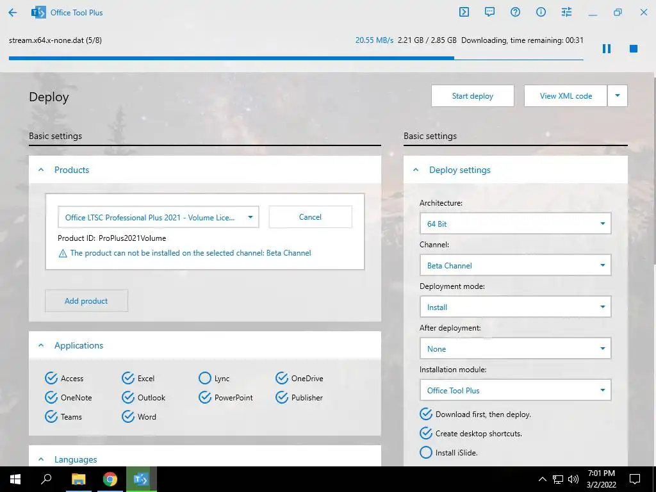Open Chrome from the taskbar
This screenshot has height=492, width=656.
(x=110, y=479)
